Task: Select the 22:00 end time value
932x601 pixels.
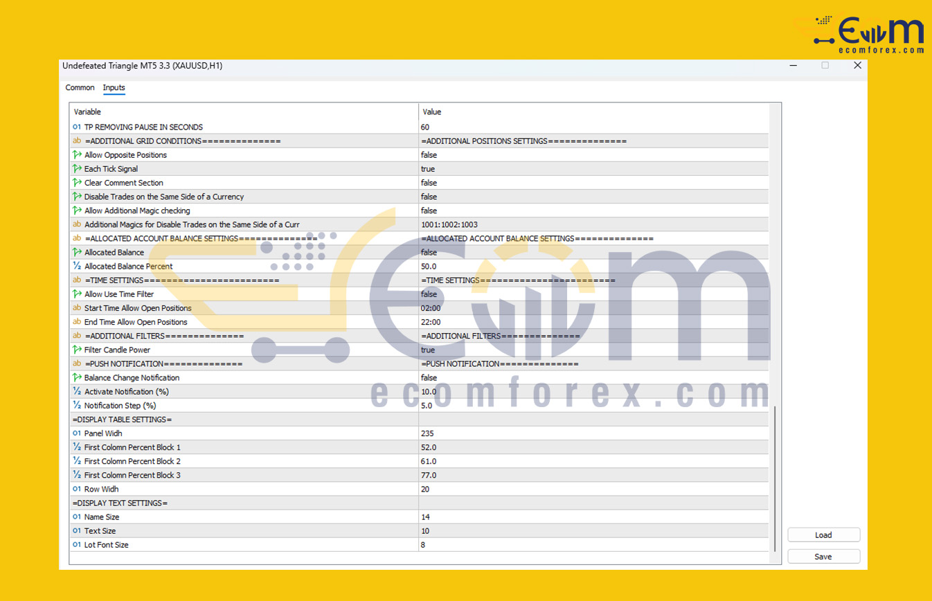Action: [x=431, y=322]
